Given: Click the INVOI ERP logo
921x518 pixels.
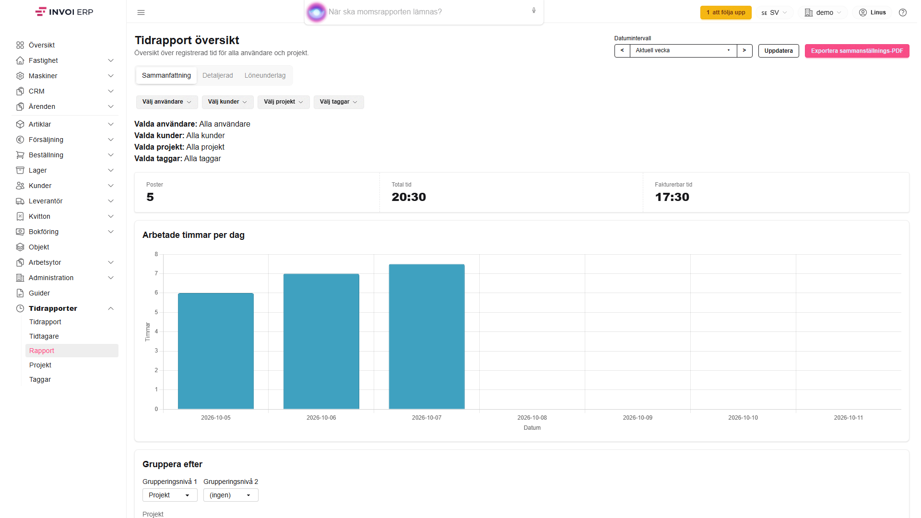Looking at the screenshot, I should click(64, 12).
